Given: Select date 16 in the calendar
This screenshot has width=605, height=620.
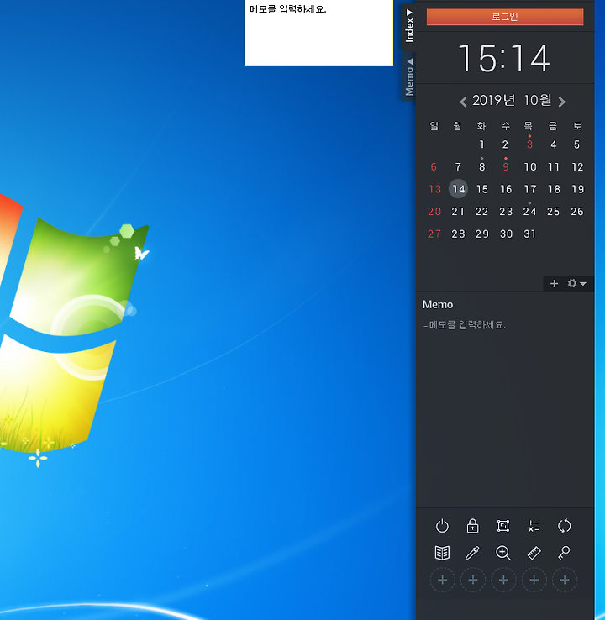Looking at the screenshot, I should click(x=506, y=189).
